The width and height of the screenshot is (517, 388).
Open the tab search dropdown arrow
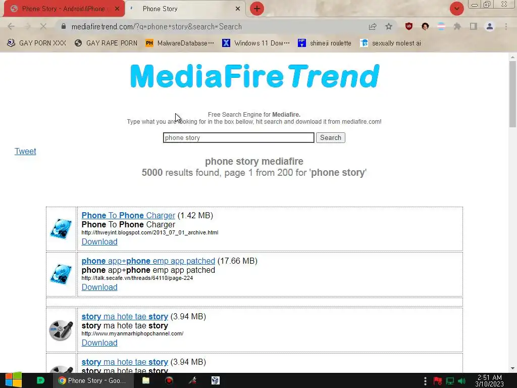click(x=456, y=9)
